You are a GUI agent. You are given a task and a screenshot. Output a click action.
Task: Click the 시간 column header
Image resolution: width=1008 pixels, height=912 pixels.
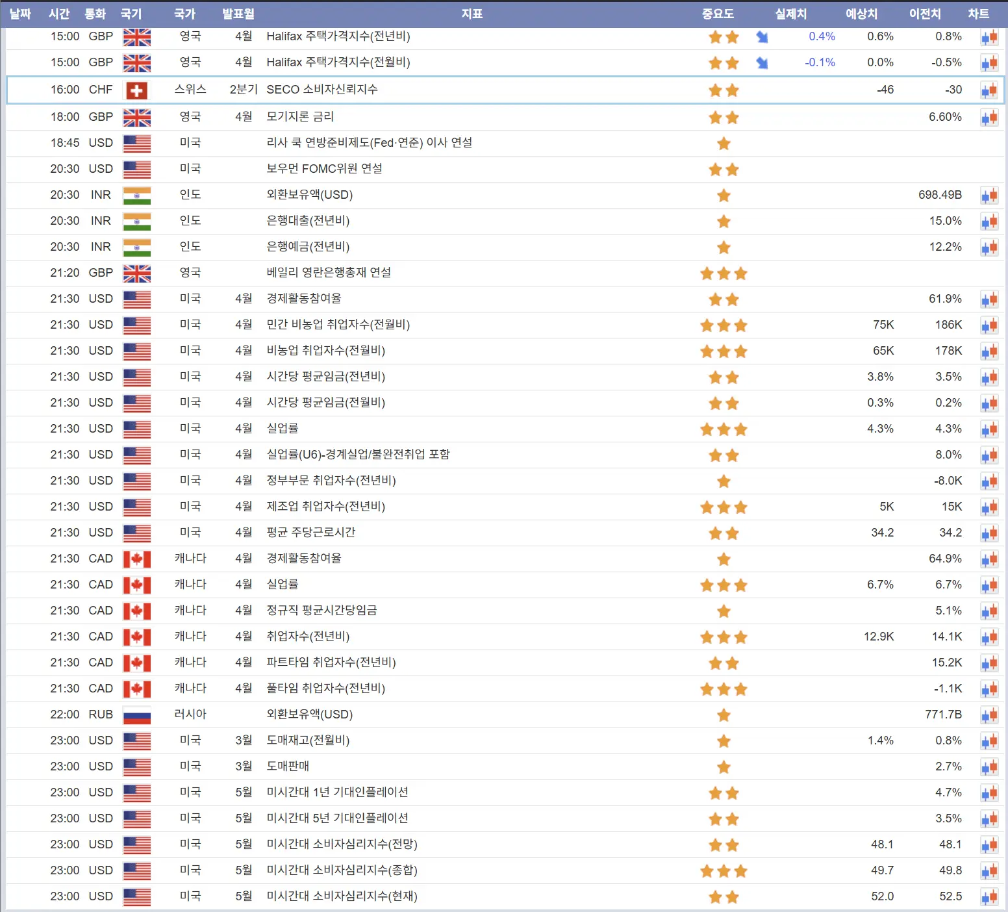coord(59,14)
